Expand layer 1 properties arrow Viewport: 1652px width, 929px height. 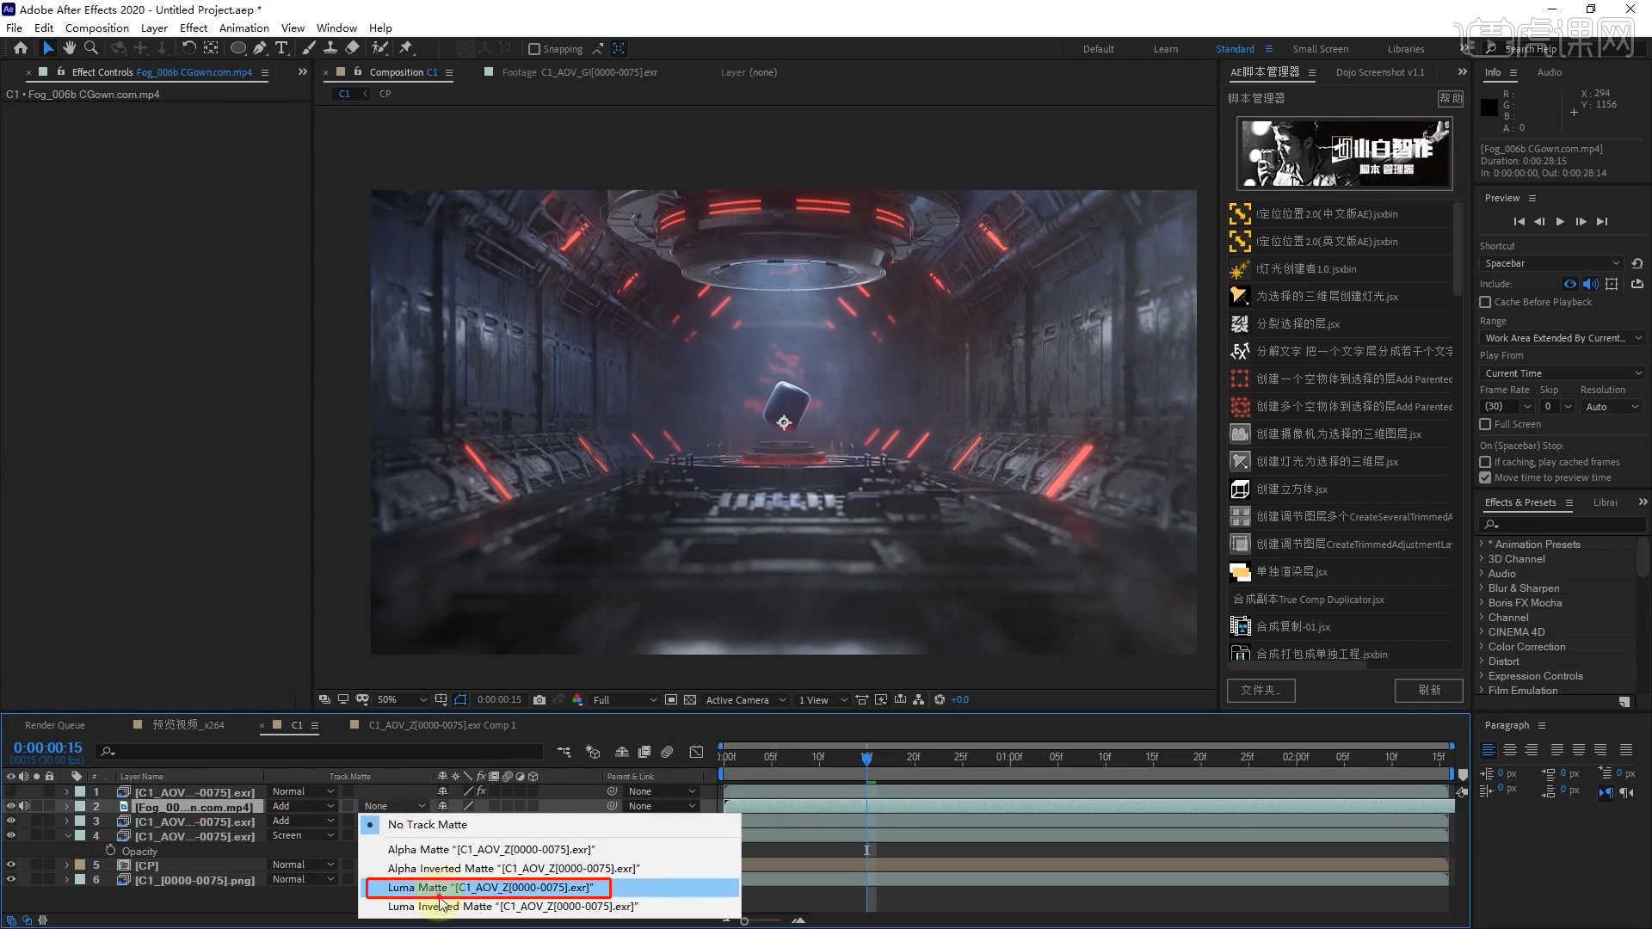pos(66,792)
